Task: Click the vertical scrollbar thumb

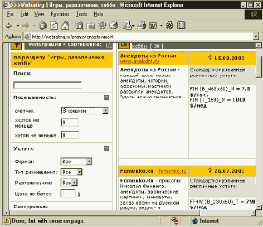Action: tap(259, 66)
